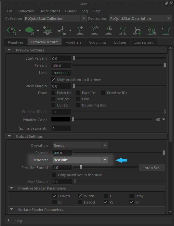Click the Spline Segments input field
Image resolution: width=174 pixels, height=226 pixels.
click(61, 128)
